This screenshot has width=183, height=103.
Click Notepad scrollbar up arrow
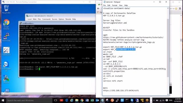point(168,8)
